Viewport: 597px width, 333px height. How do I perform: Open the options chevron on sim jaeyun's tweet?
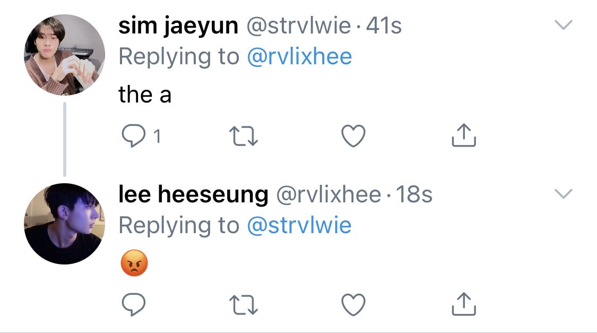coord(564,25)
